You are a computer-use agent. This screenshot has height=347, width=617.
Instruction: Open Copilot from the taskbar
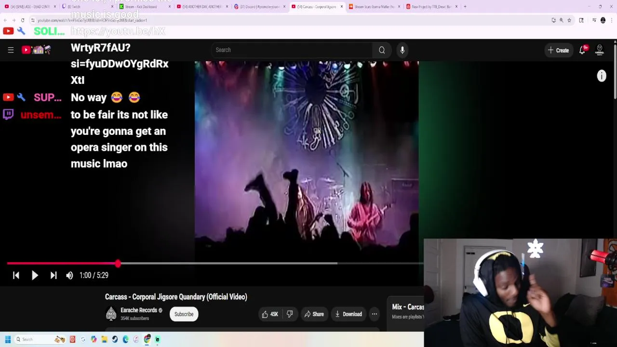(94, 339)
